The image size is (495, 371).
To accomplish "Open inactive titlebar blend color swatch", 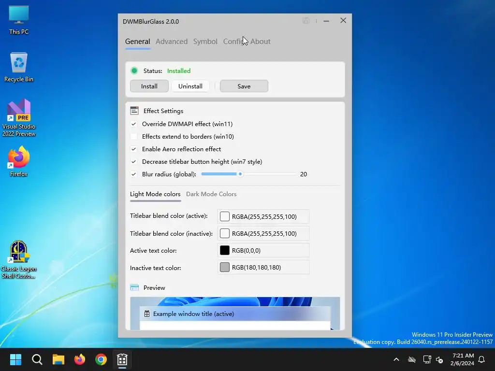I will (224, 233).
